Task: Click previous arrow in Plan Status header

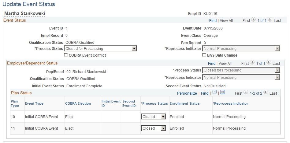Action: 246,92
